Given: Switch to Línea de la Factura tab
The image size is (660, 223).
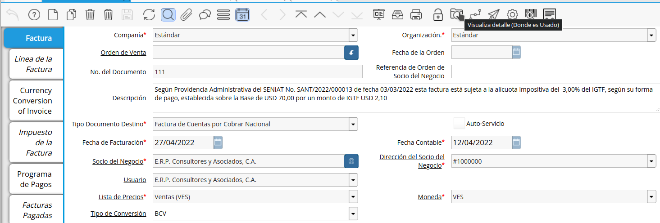Looking at the screenshot, I should 37,64.
